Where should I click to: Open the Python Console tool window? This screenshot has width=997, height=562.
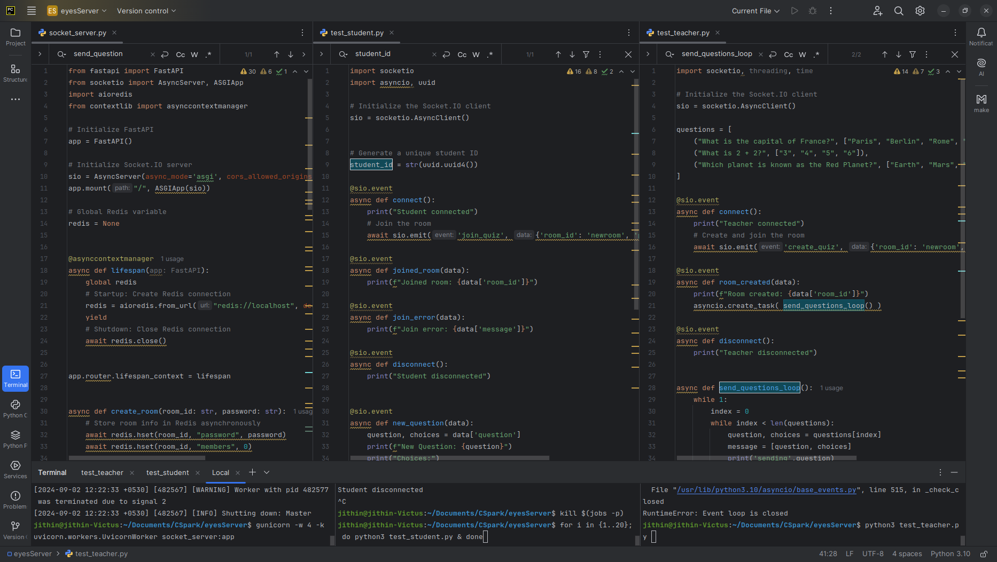click(15, 409)
